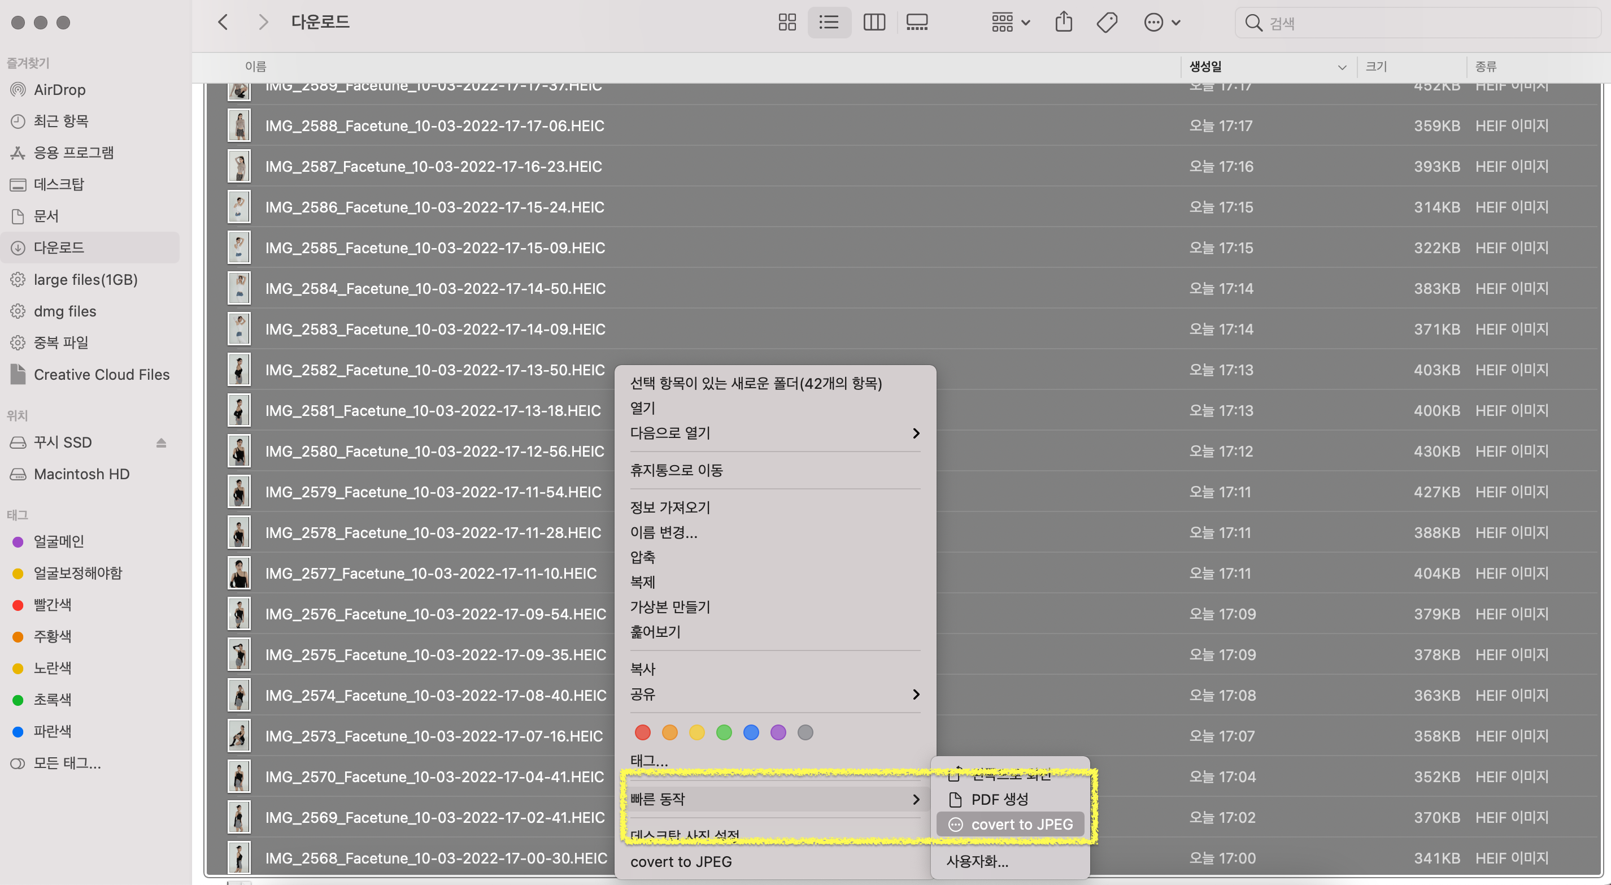Click covert to JPEG in the submenu
The image size is (1611, 885).
1021,825
